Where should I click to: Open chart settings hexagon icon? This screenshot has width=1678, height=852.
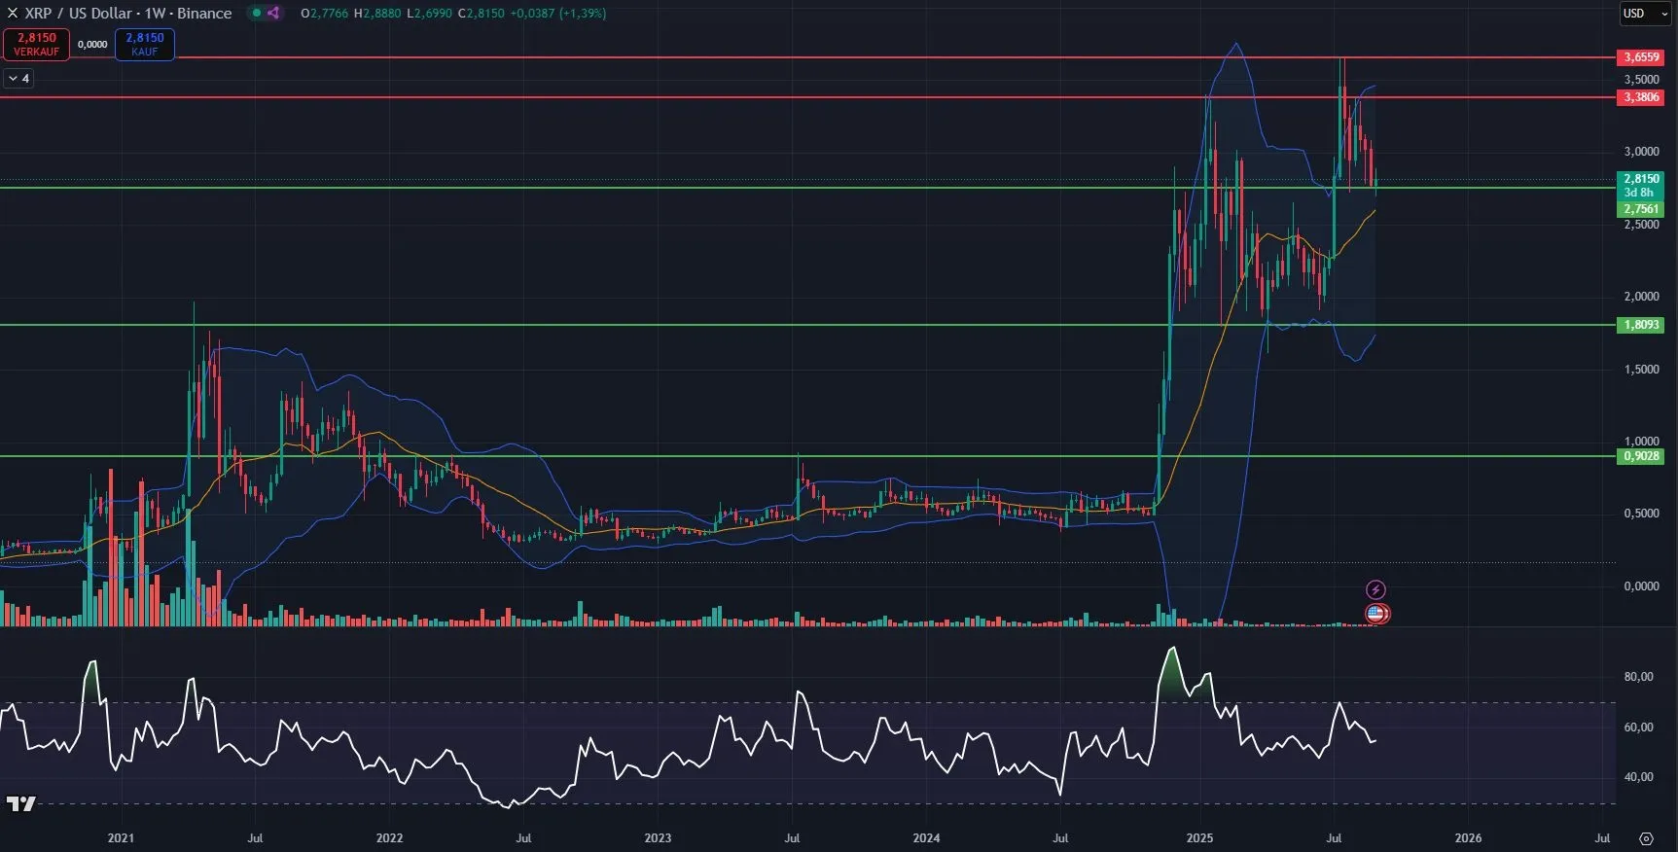[1646, 838]
